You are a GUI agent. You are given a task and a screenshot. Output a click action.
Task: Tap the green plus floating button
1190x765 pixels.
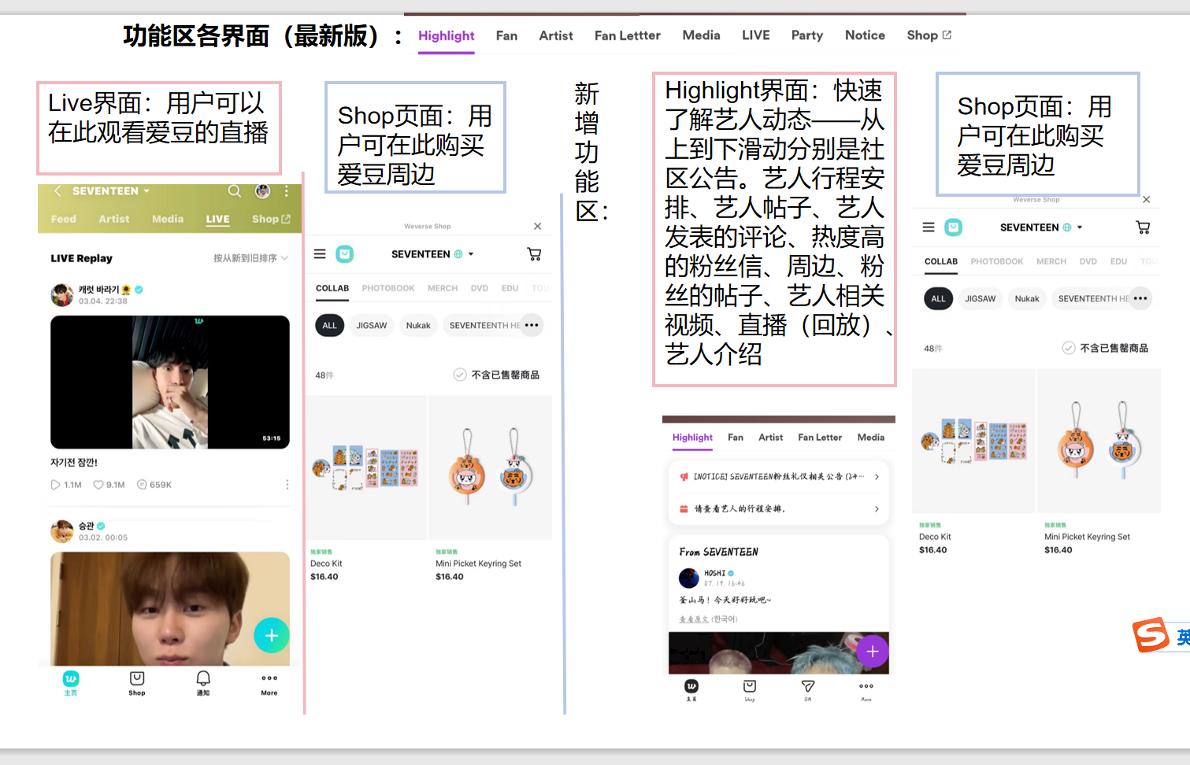pos(272,635)
